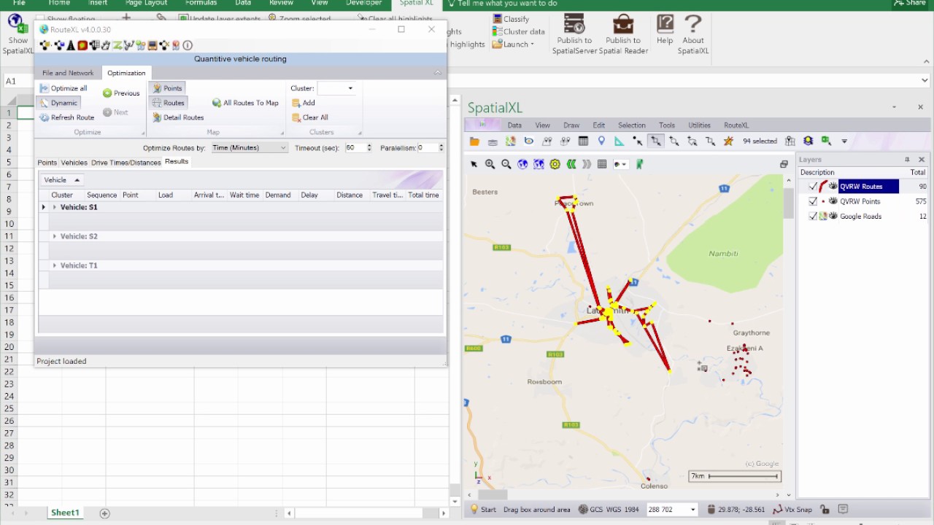Viewport: 934px width, 525px height.
Task: Open About SpatialXL
Action: tap(693, 34)
